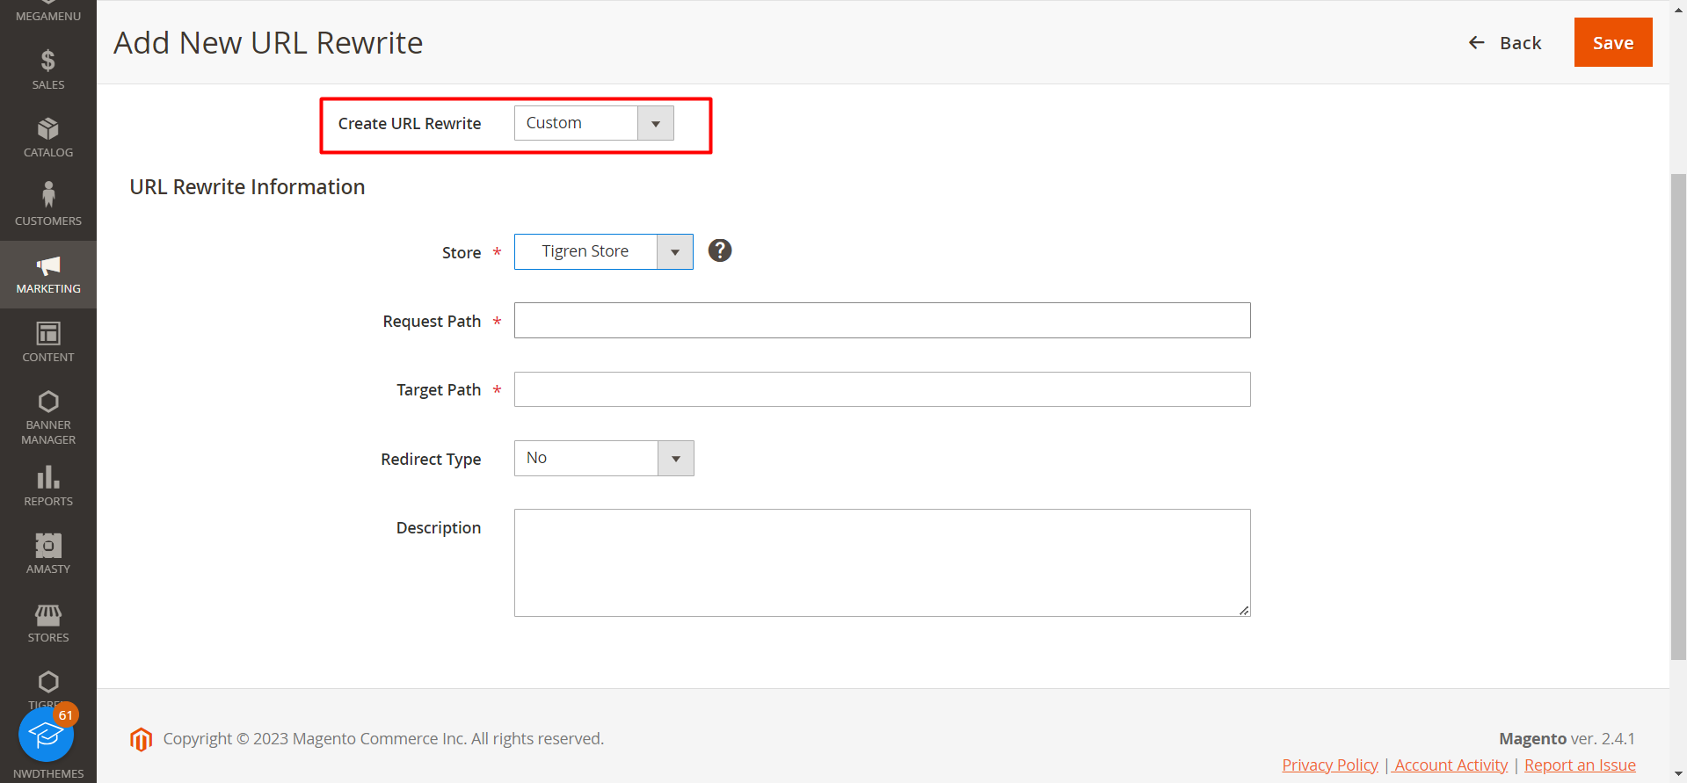Image resolution: width=1687 pixels, height=783 pixels.
Task: Click into the Request Path field
Action: [x=882, y=321]
